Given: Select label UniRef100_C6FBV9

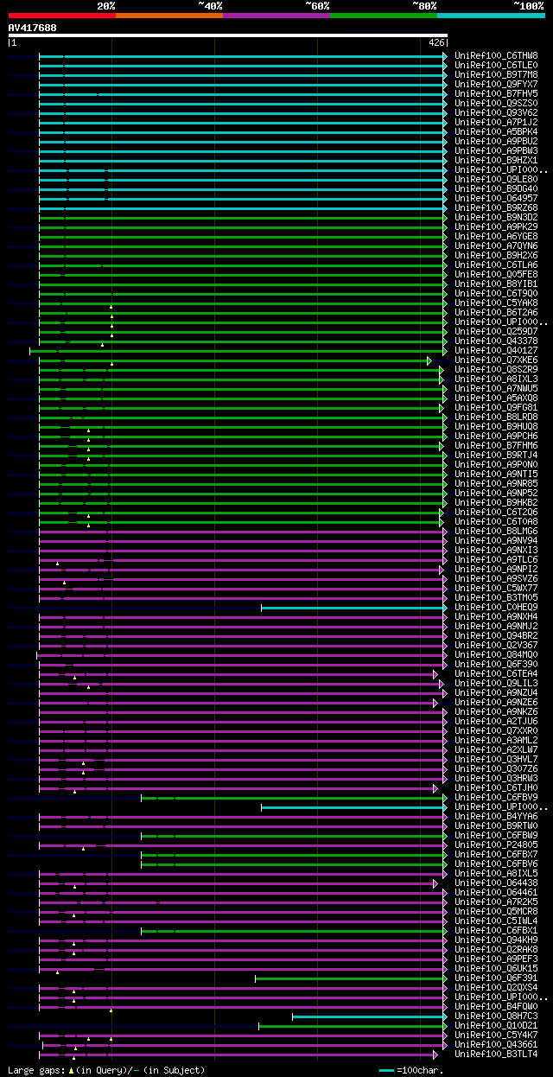Looking at the screenshot, I should click(496, 798).
